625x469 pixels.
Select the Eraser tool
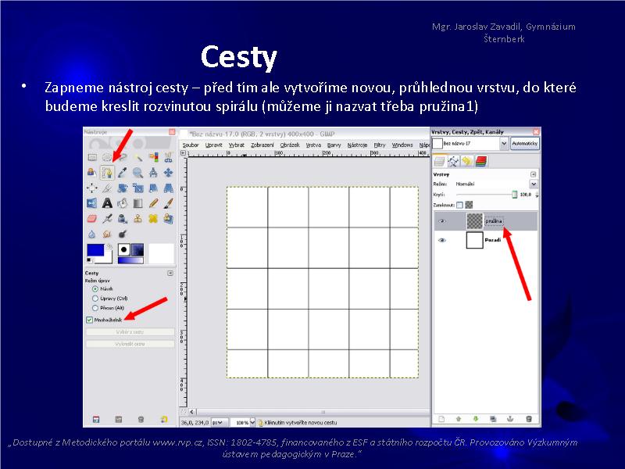click(91, 219)
